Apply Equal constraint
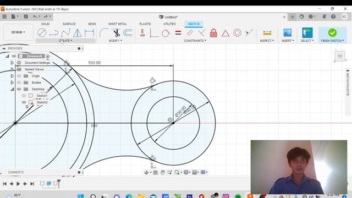This screenshot has width=352, height=198. click(178, 33)
